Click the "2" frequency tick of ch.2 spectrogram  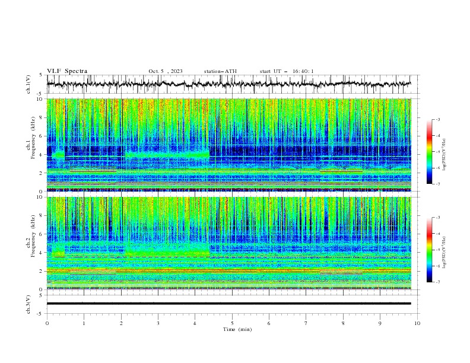point(42,271)
